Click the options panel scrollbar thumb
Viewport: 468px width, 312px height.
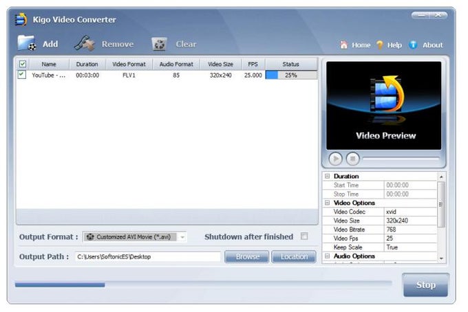441,204
